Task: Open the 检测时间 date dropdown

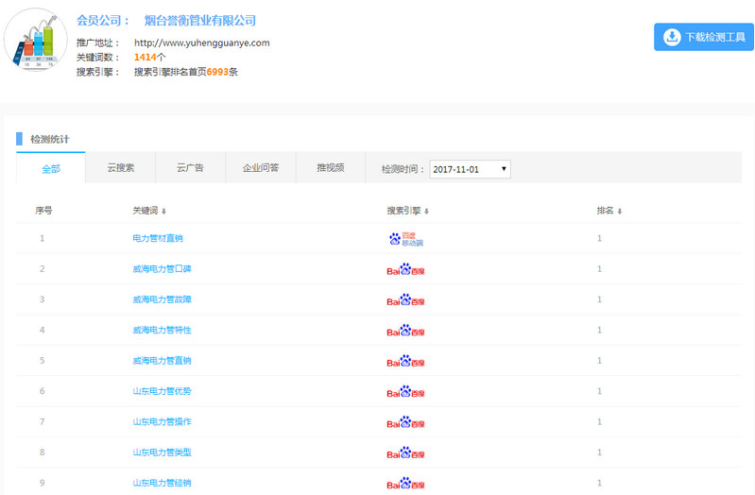Action: pyautogui.click(x=470, y=169)
